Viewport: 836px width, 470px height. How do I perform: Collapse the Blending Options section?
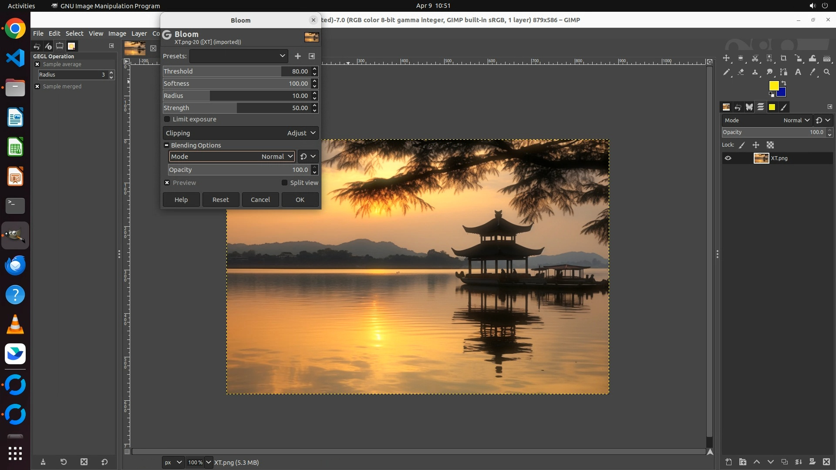click(166, 145)
